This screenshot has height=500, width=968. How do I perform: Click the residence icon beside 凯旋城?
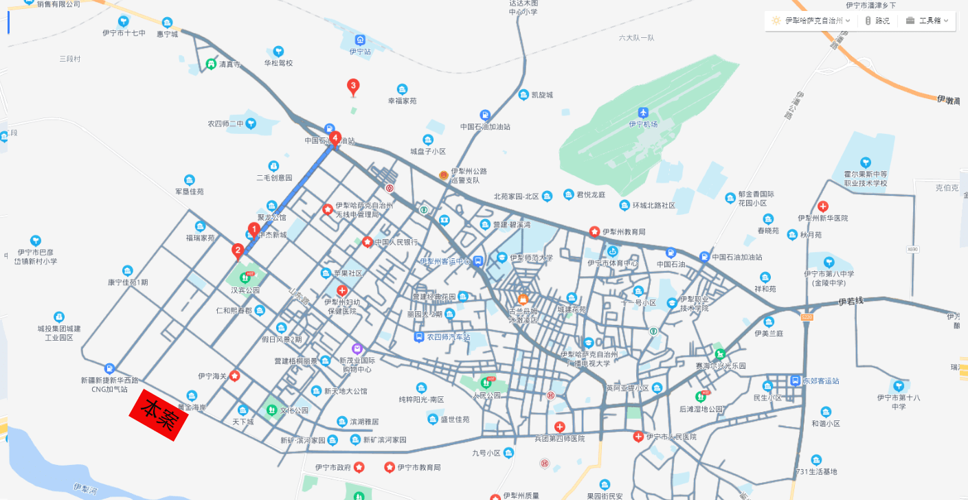tap(524, 95)
